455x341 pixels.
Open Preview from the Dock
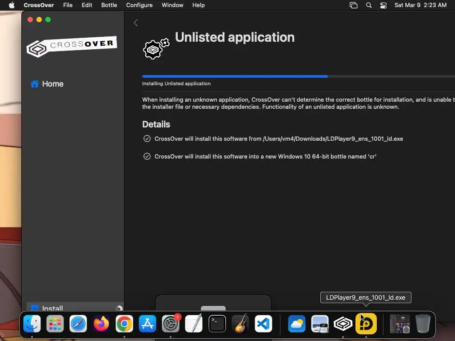pos(320,324)
